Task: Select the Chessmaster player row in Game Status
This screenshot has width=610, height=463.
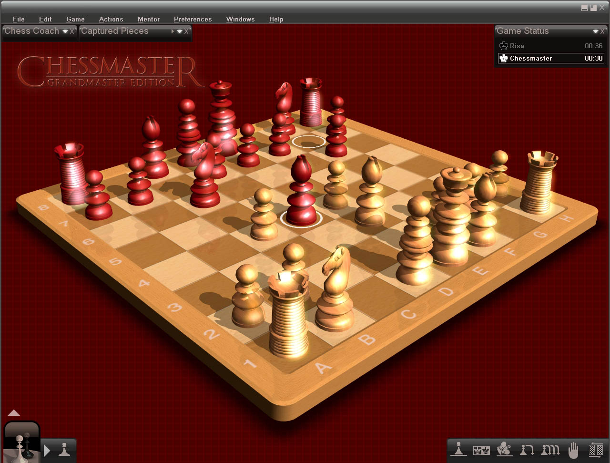Action: (550, 58)
